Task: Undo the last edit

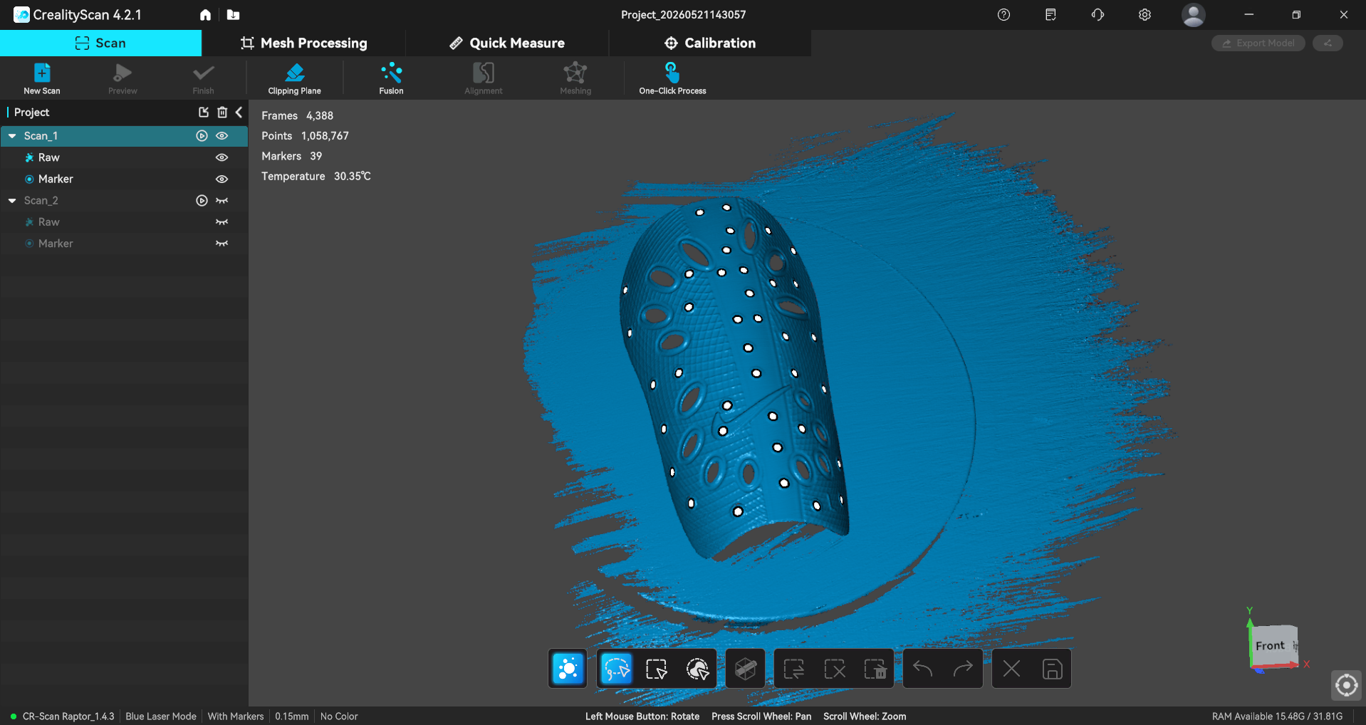Action: pos(923,669)
